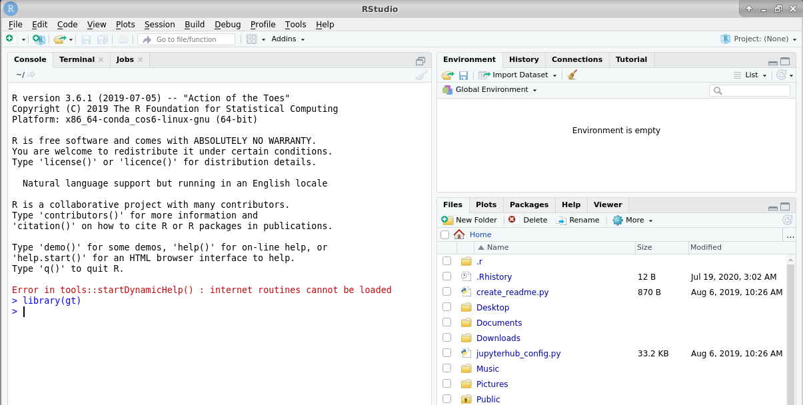Switch to the History tab
Viewport: 803px width, 405px height.
[x=524, y=59]
